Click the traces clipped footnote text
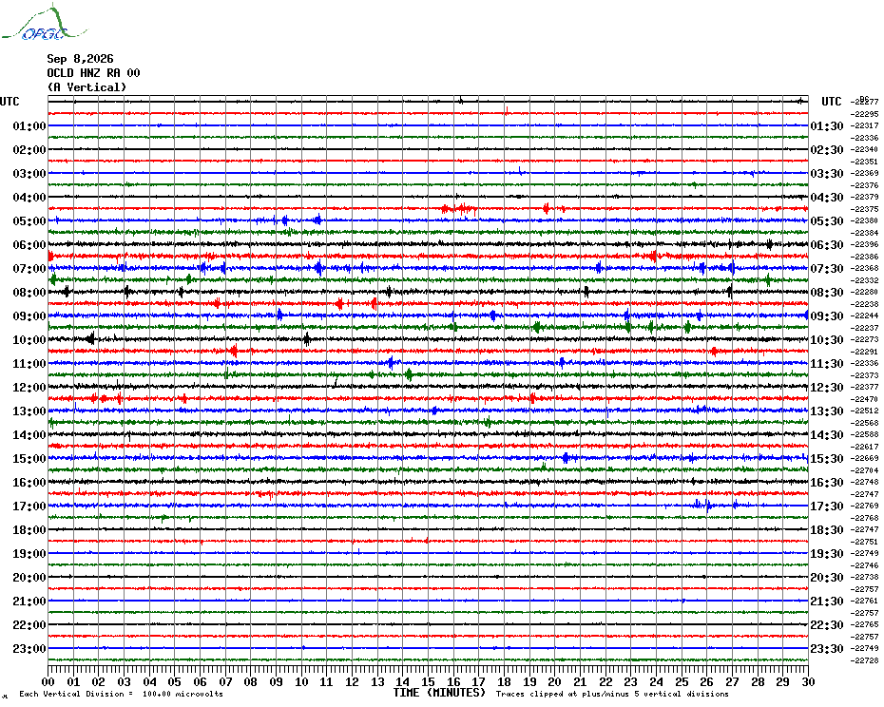Viewport: 884px width, 707px height. pyautogui.click(x=612, y=694)
